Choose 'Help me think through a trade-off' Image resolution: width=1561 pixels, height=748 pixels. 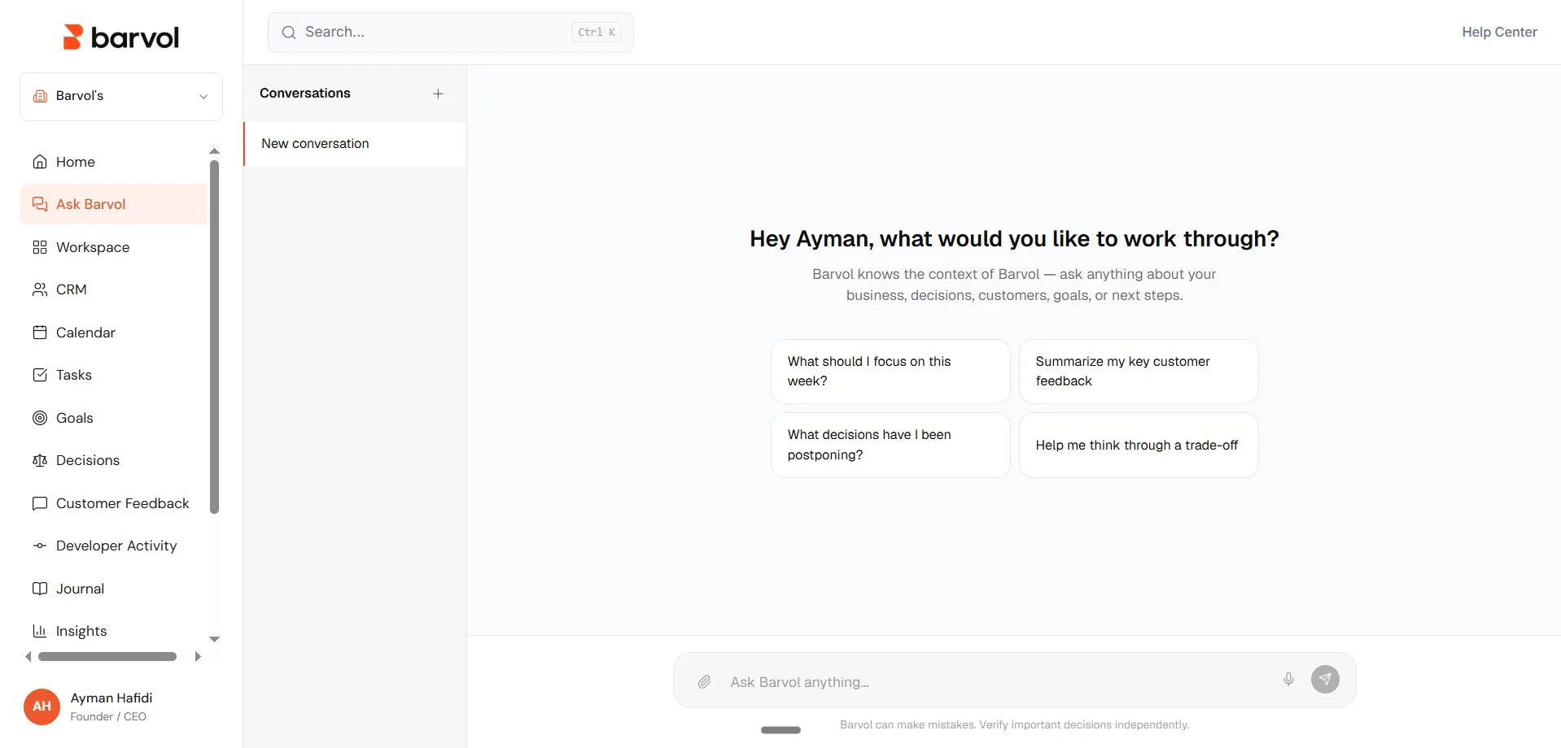pos(1139,445)
